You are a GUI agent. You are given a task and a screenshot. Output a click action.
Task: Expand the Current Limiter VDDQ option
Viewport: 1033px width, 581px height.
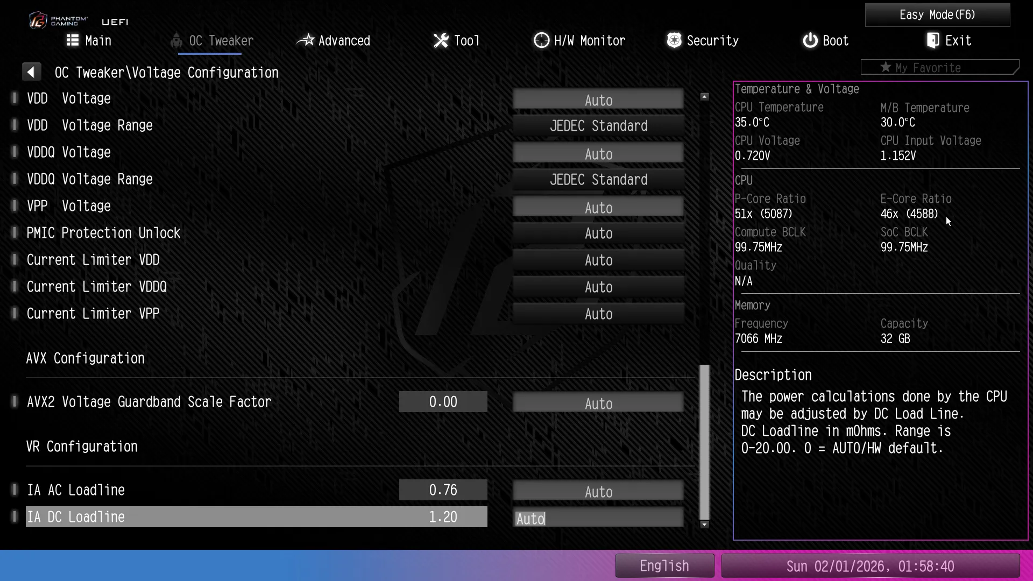point(598,287)
